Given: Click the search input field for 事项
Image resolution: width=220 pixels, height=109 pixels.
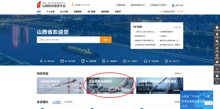Looking at the screenshot, I should tap(68, 40).
